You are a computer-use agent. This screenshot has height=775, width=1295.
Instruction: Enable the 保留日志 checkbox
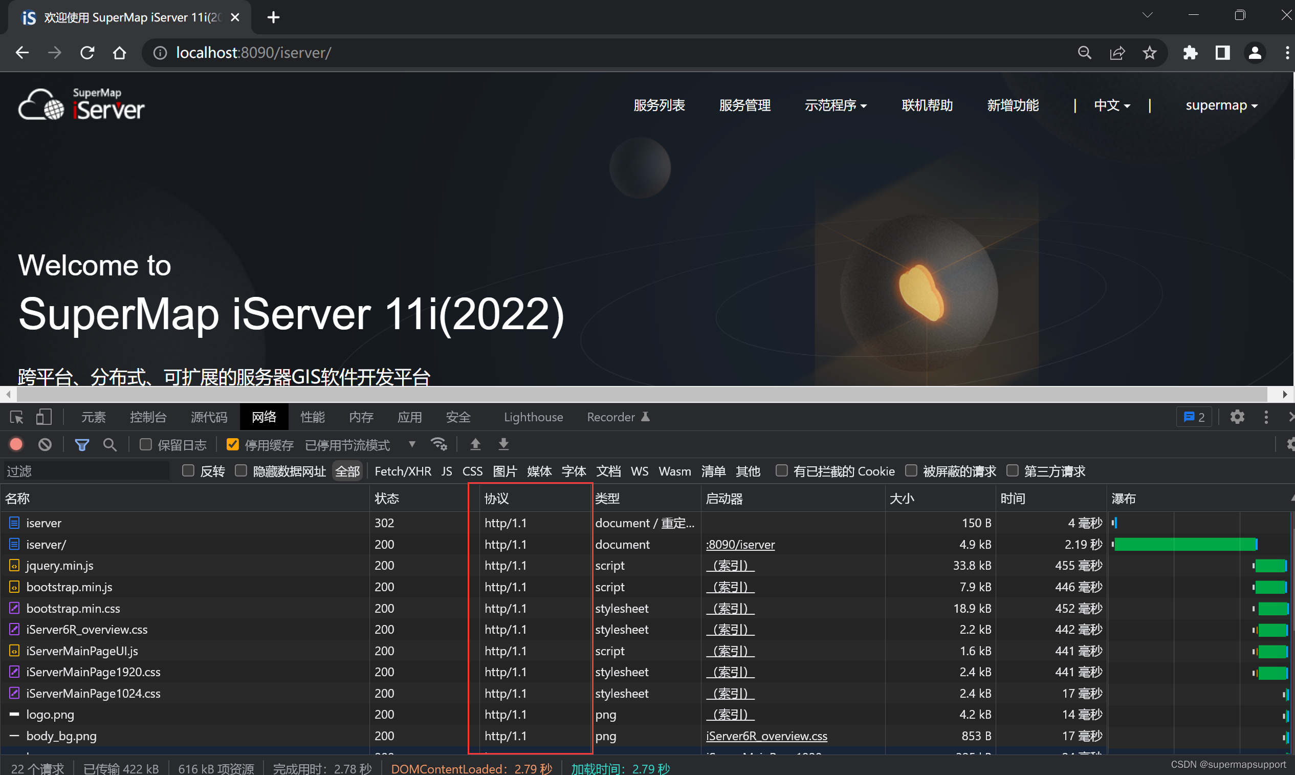[146, 444]
